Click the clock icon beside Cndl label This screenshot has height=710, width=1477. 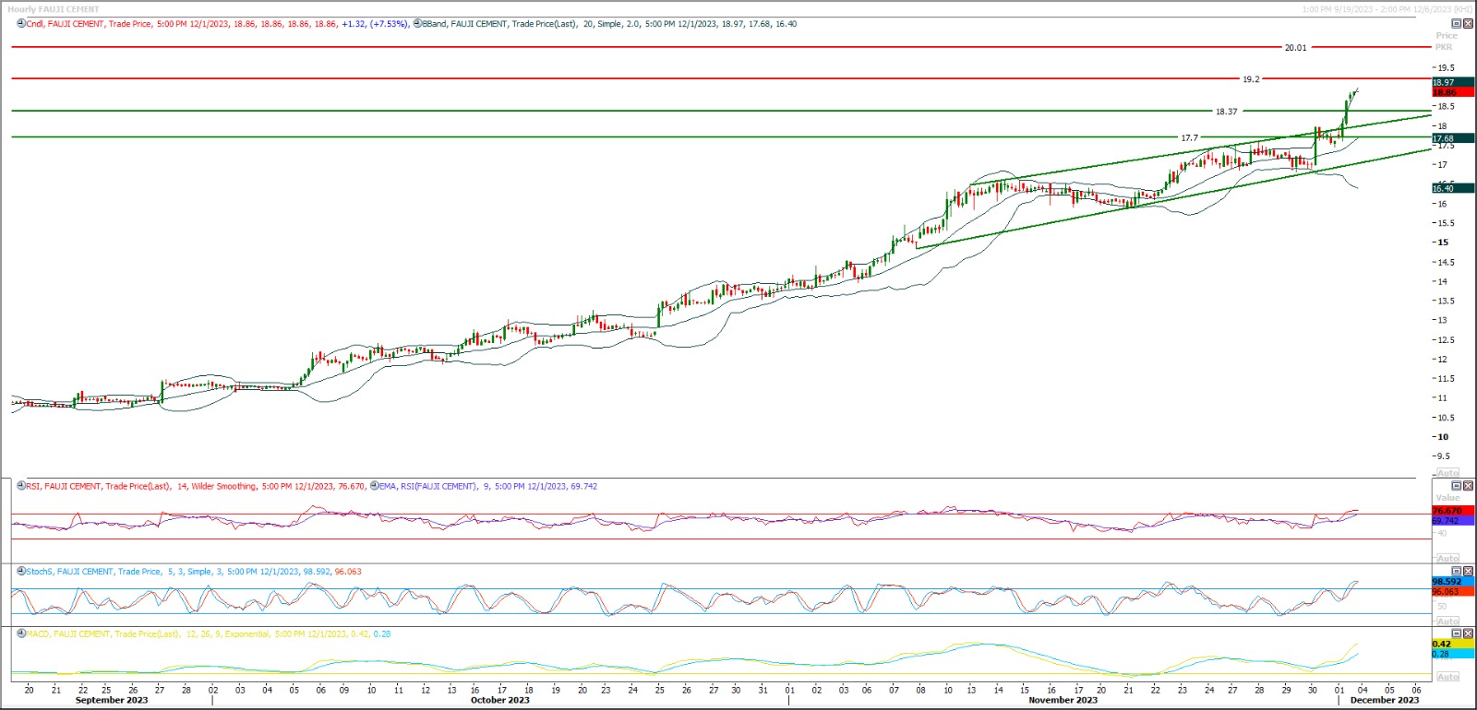pyautogui.click(x=21, y=24)
